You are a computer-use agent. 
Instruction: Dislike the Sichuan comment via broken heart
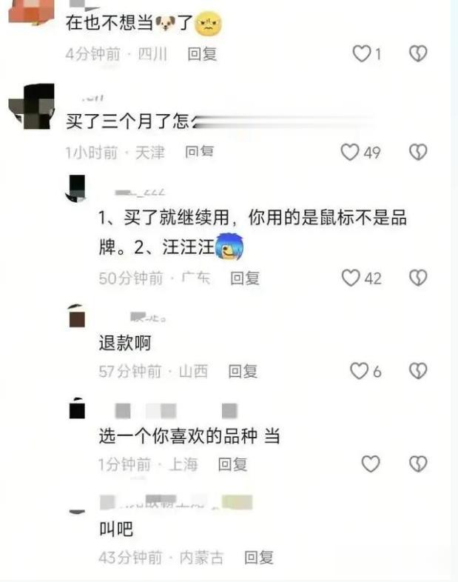[x=418, y=53]
